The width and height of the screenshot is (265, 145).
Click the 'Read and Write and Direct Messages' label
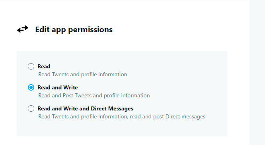[x=85, y=109]
